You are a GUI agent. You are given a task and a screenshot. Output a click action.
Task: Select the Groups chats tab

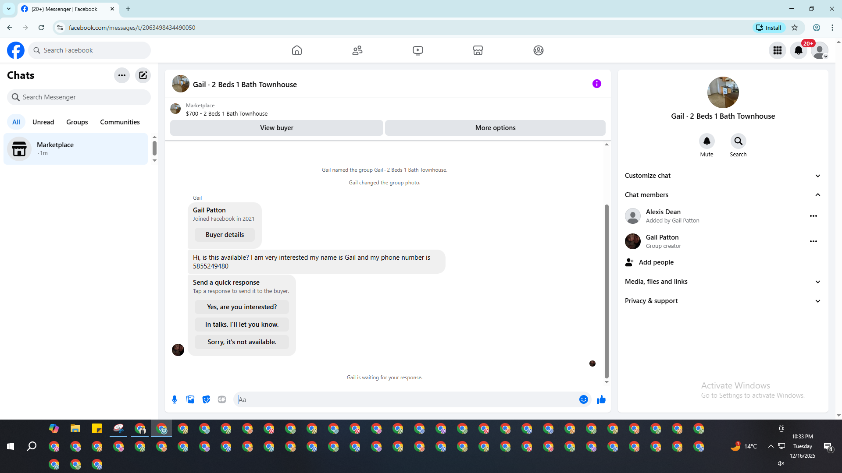tap(77, 122)
